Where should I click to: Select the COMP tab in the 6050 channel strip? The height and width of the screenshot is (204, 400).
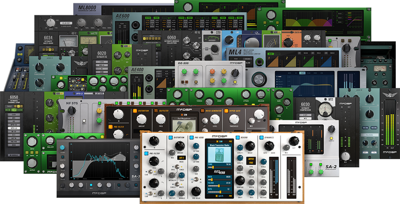coord(14,110)
